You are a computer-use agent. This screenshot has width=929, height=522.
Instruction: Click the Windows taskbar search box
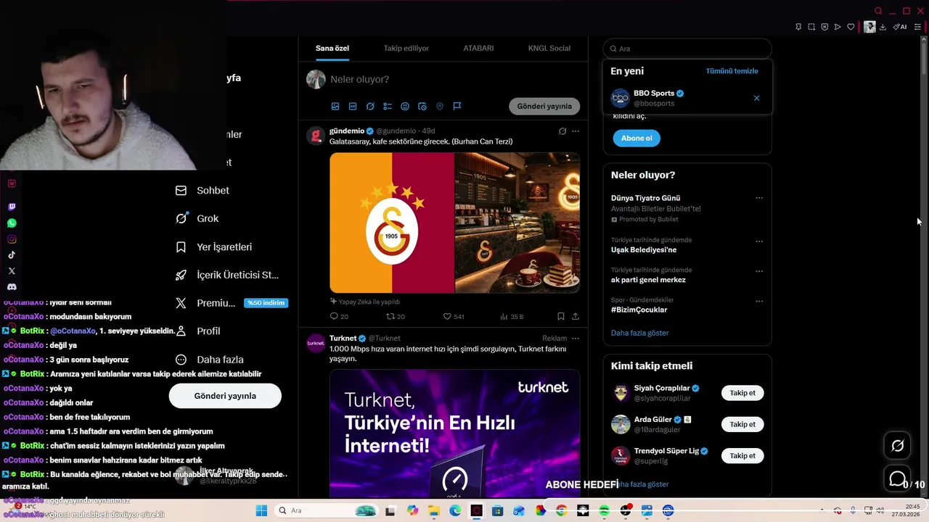(325, 510)
